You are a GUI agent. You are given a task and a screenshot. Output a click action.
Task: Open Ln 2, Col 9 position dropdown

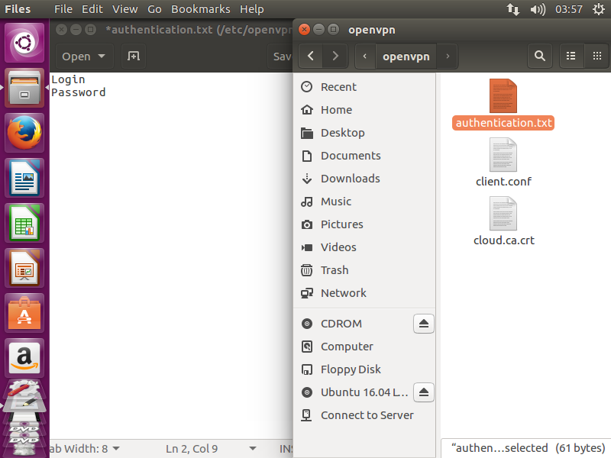211,449
